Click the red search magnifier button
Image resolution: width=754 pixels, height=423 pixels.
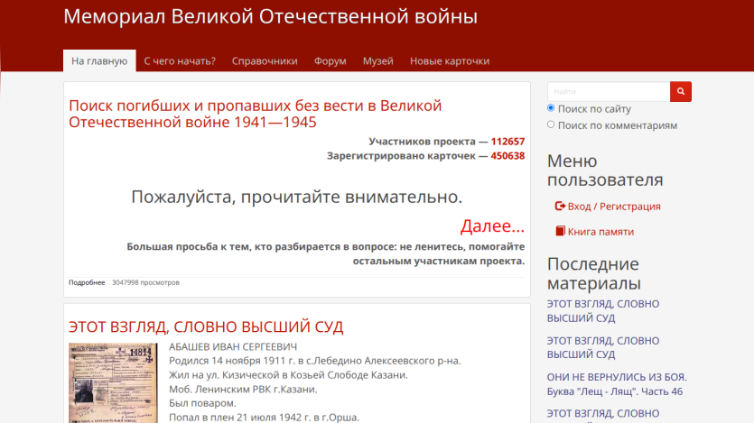[681, 91]
